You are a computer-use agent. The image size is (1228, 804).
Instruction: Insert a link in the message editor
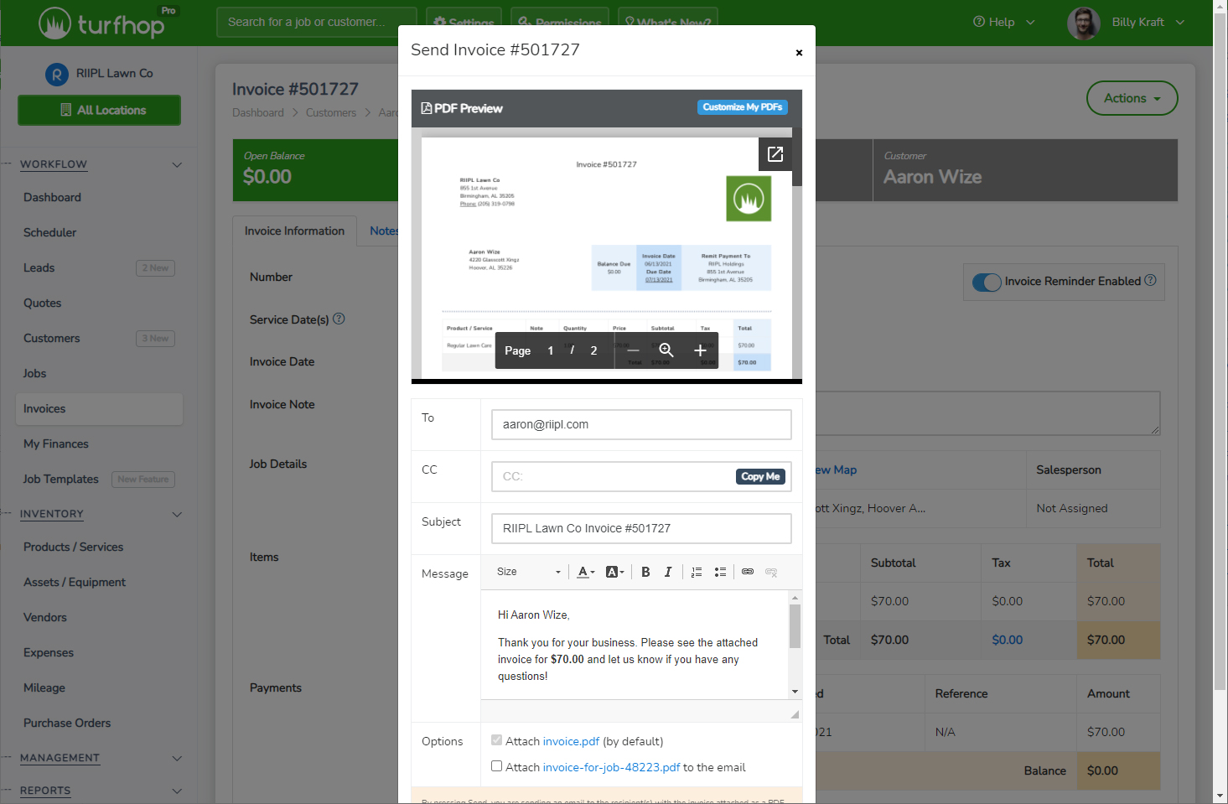coord(748,572)
